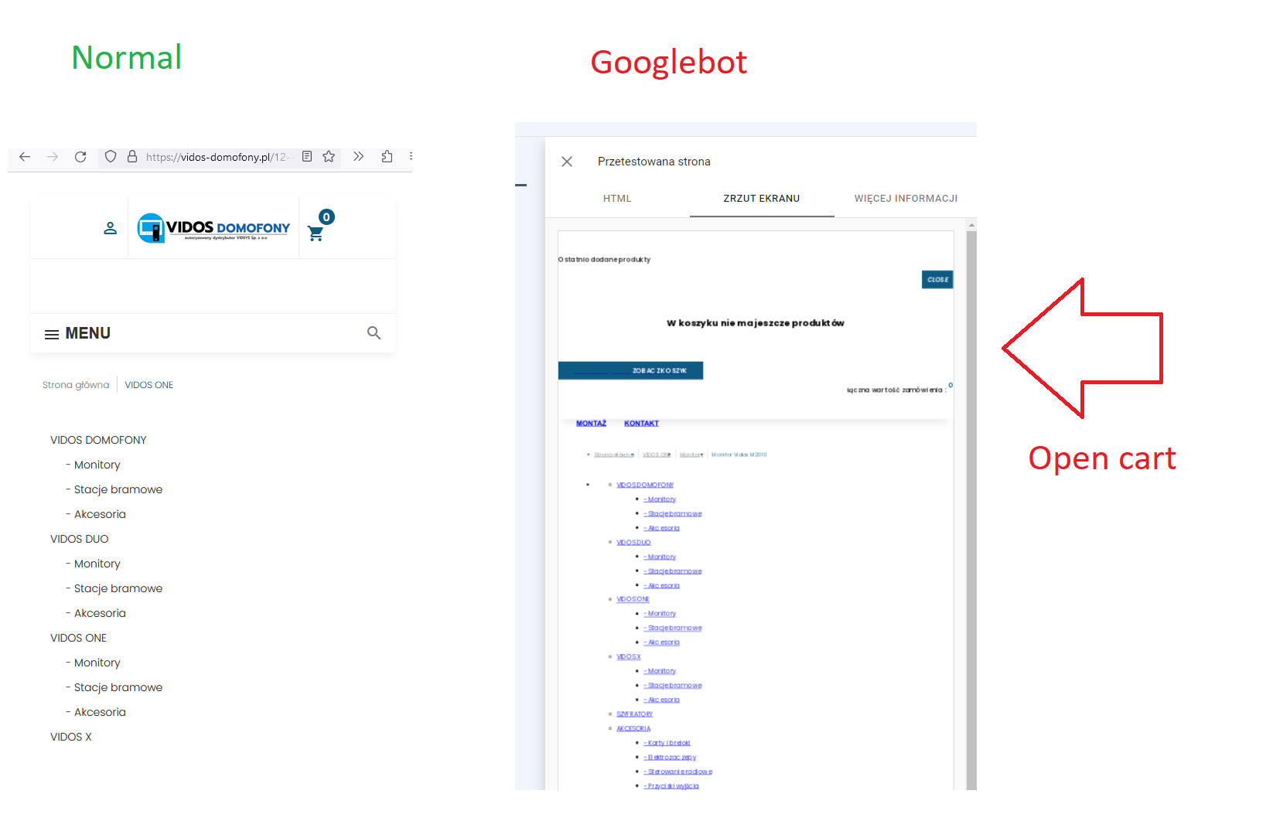
Task: Click the 'Przetestowana strona' panel title
Action: point(654,162)
